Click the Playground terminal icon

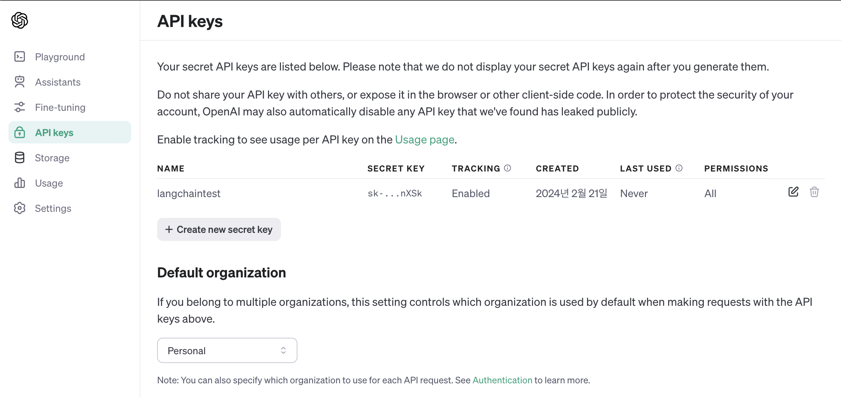point(20,56)
